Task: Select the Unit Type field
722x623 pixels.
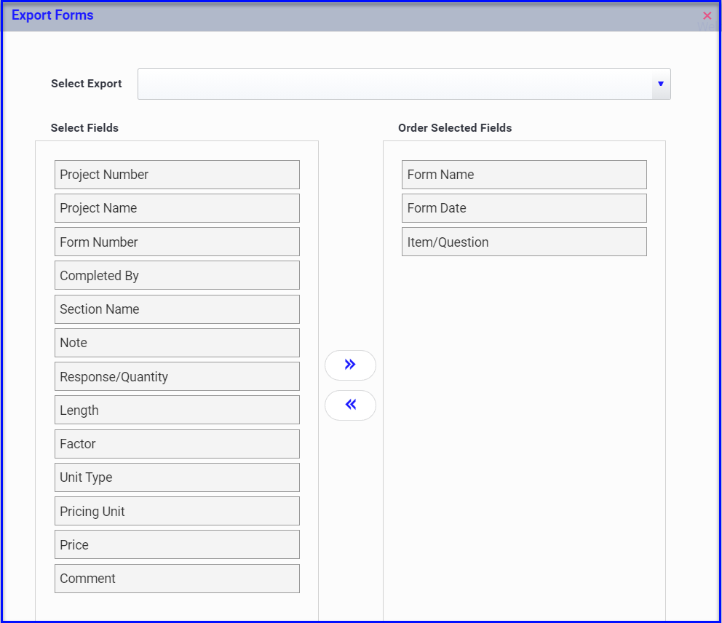Action: (x=177, y=477)
